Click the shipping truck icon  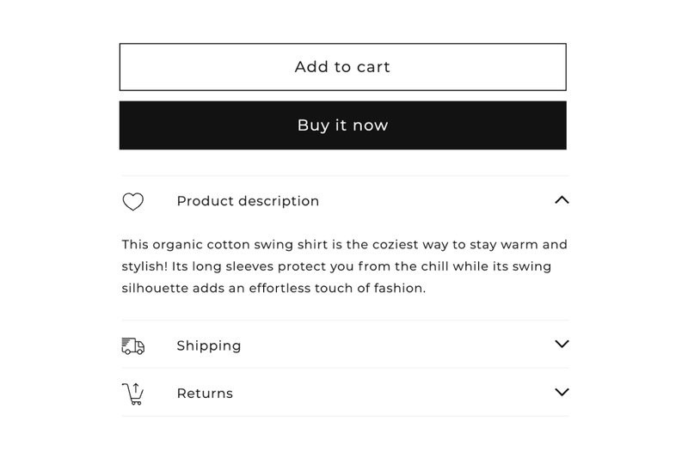(x=132, y=346)
